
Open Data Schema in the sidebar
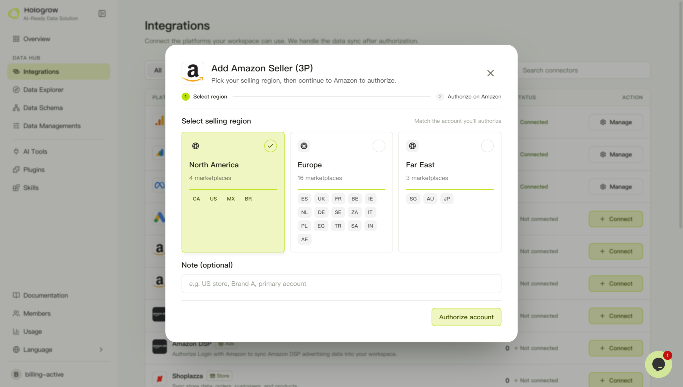point(59,108)
